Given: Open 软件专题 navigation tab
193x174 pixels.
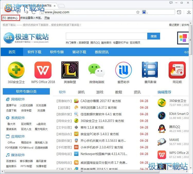Looking at the screenshot, I should tap(57, 52).
